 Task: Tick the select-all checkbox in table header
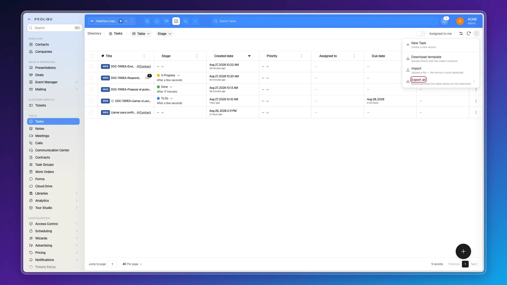[91, 56]
